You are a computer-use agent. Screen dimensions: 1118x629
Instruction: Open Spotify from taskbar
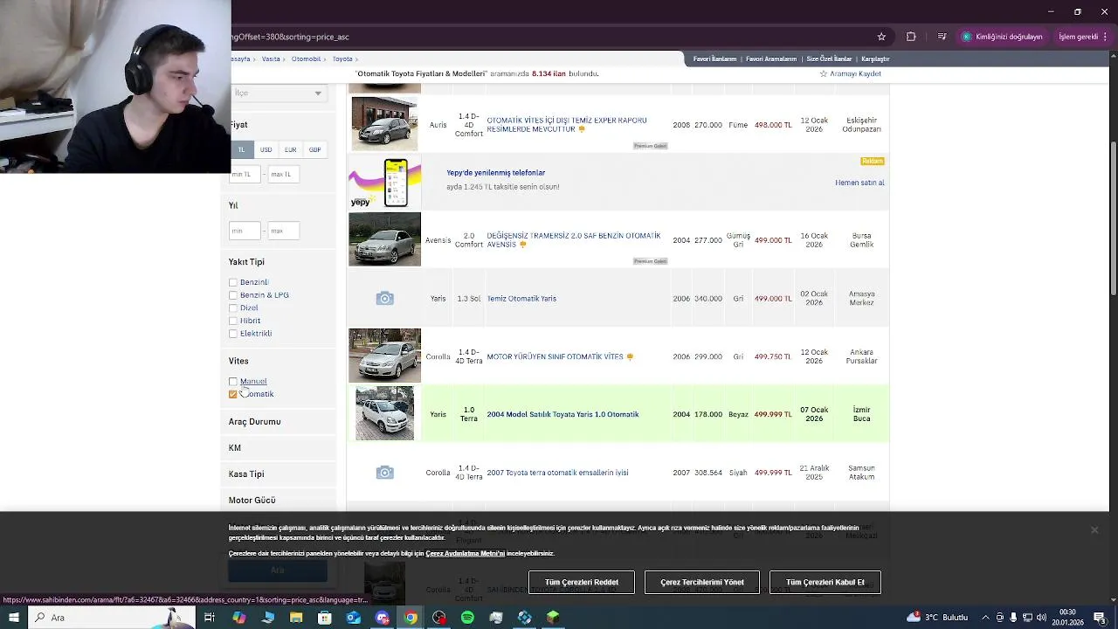click(467, 618)
